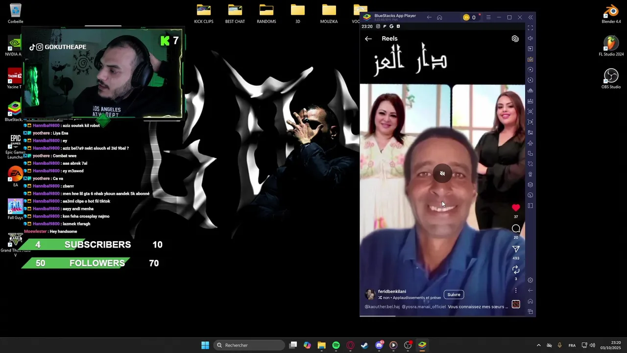Open Task View from the taskbar
Screen dimensions: 627x353
point(293,345)
